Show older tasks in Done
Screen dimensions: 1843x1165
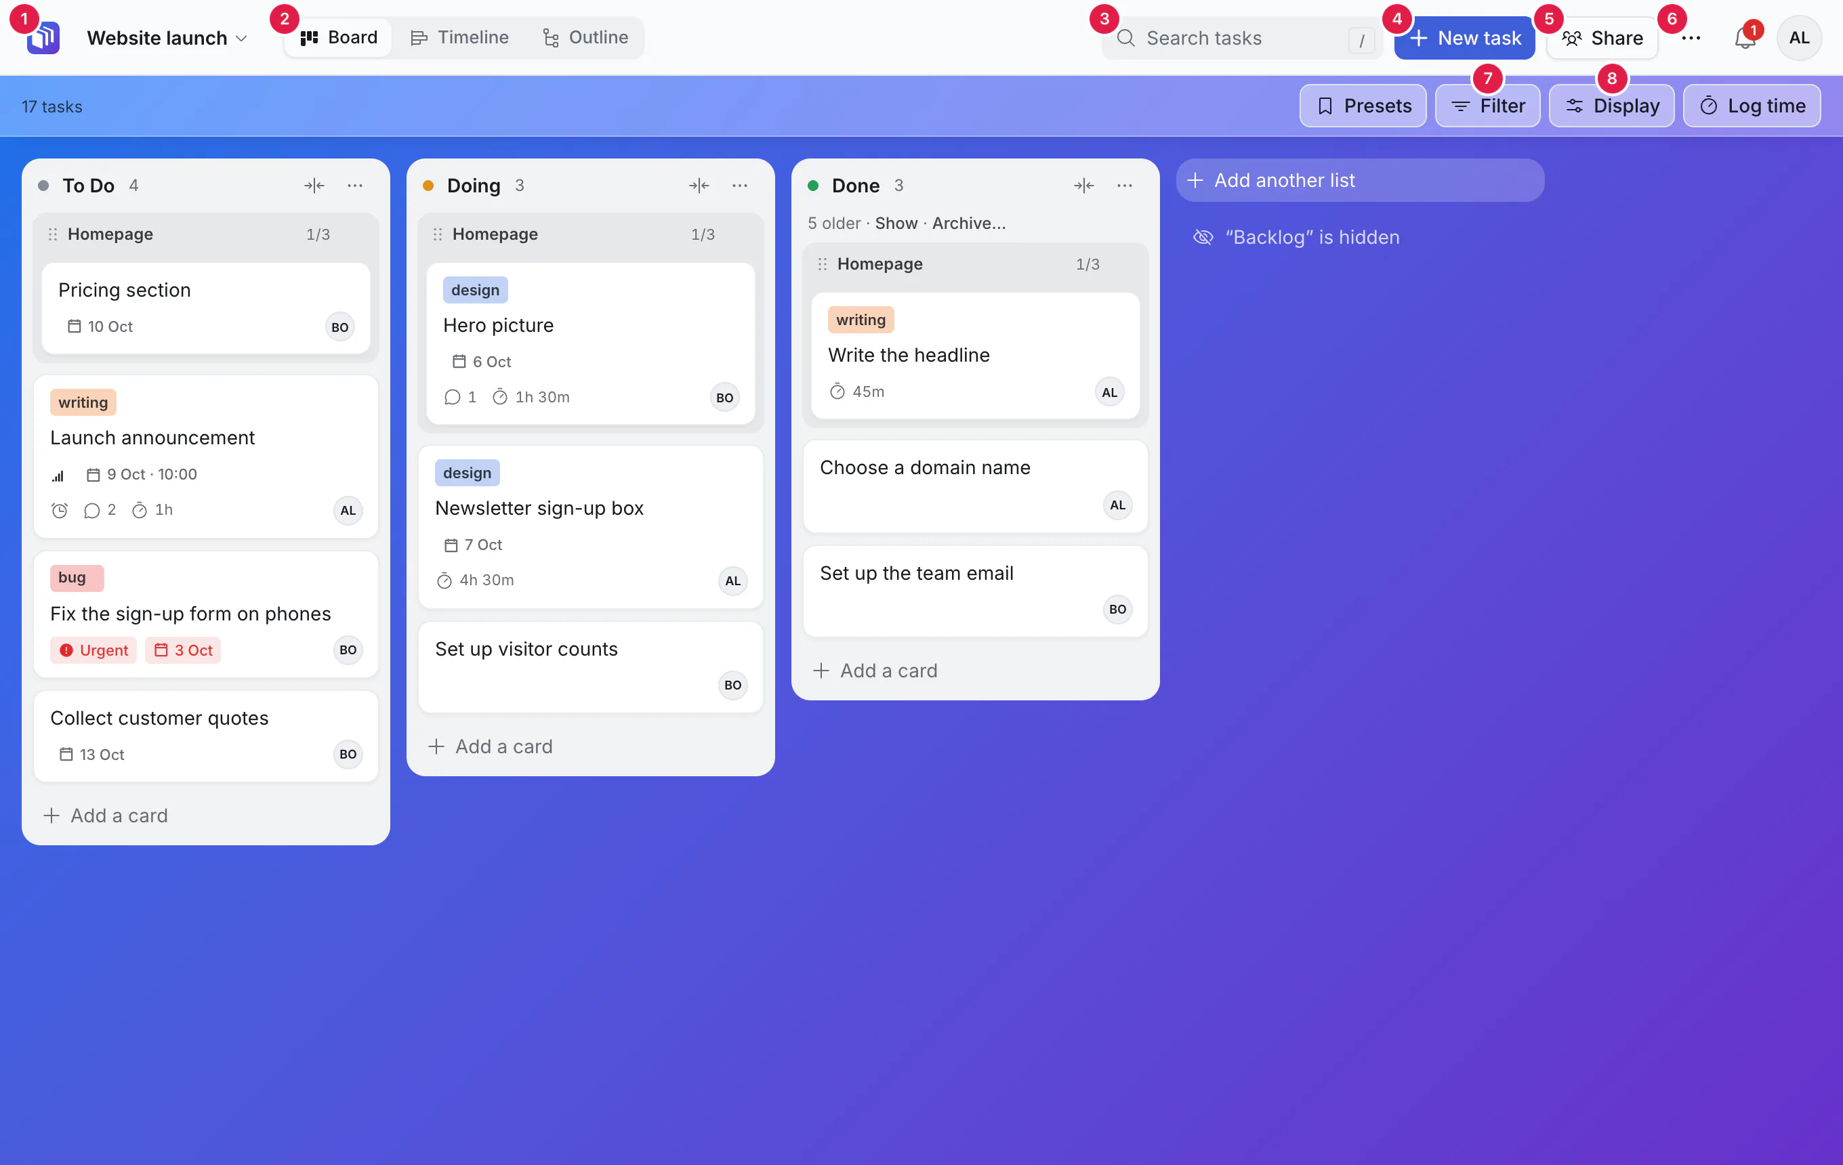point(896,224)
